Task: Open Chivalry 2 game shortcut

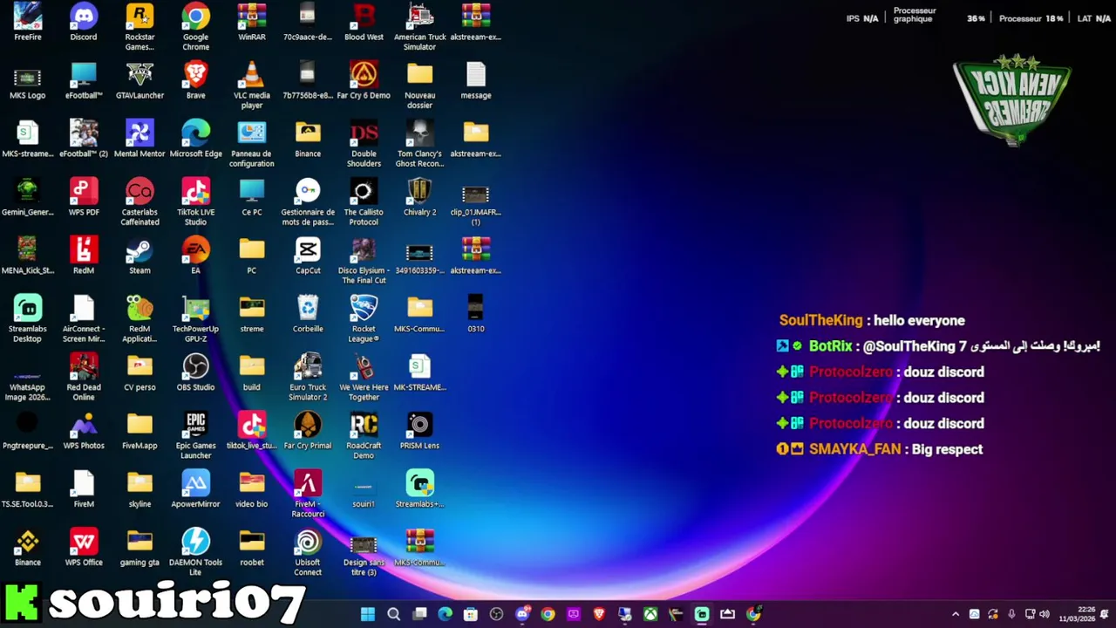Action: 419,198
